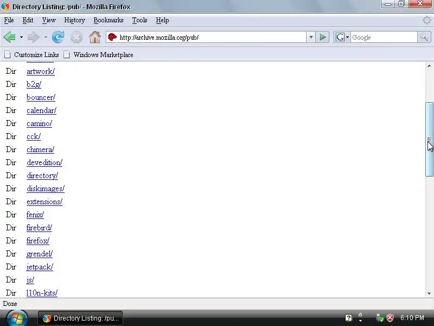Viewport: 434px width, 326px height.
Task: Click the Forward arrow button
Action: point(33,37)
